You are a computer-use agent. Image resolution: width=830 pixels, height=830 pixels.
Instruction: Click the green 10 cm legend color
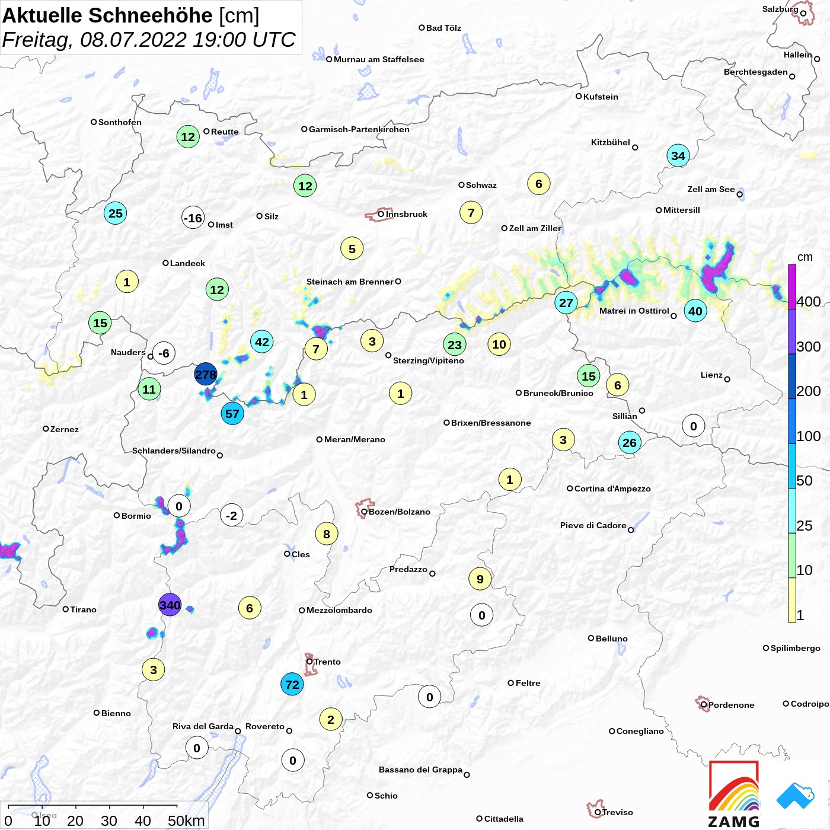[792, 556]
